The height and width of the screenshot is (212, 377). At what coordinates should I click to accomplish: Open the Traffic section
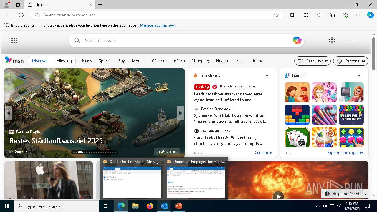[x=258, y=61]
